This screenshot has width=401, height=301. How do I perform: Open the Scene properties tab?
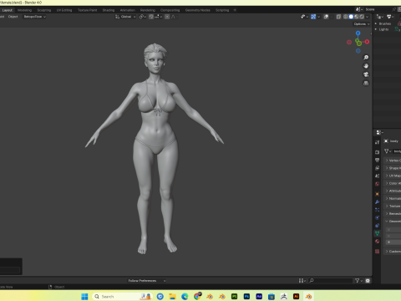point(377,176)
